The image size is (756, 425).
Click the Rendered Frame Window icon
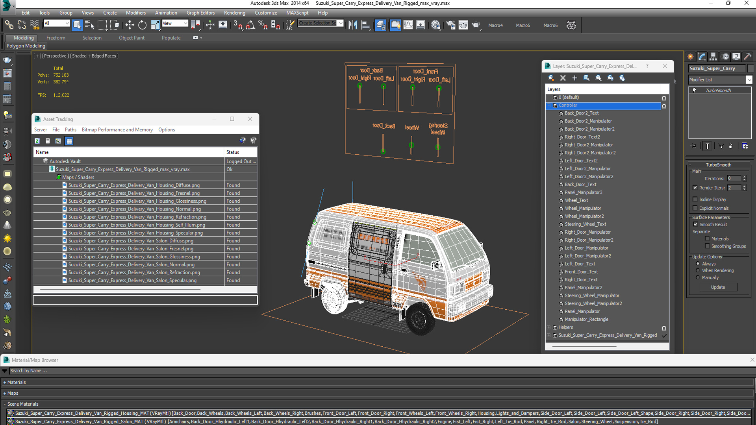click(463, 25)
